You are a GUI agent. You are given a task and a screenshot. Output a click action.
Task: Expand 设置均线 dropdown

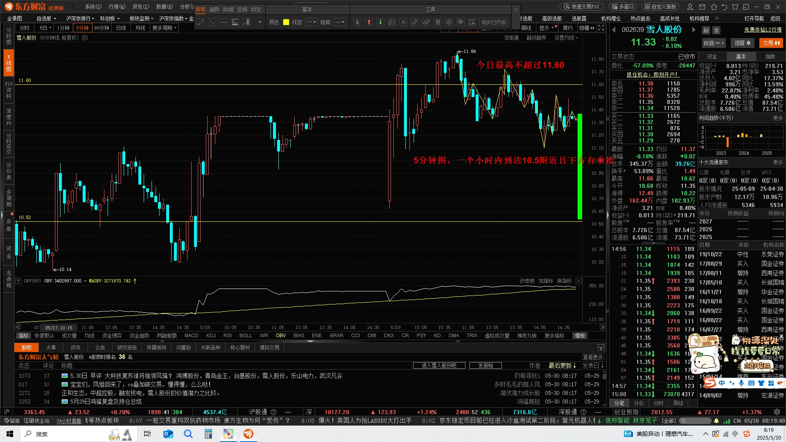coord(566,38)
